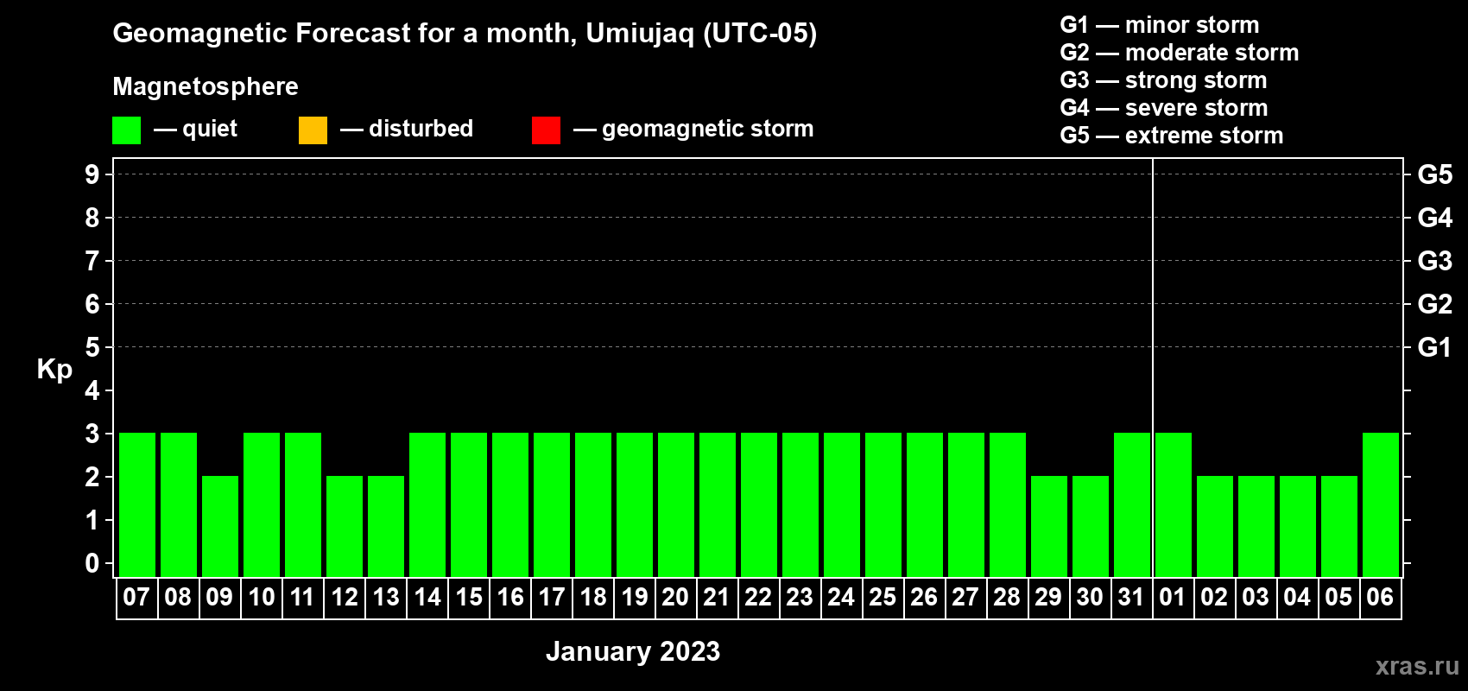Click the 'G4 — severe storm' legend line
1468x691 pixels.
(x=1164, y=108)
